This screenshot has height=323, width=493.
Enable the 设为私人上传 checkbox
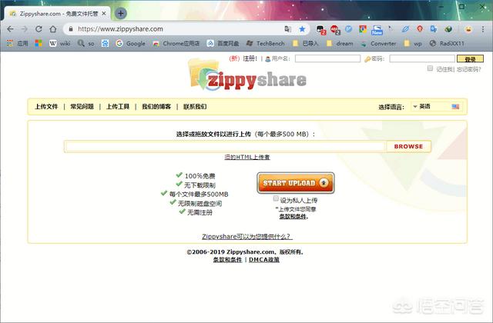(276, 198)
